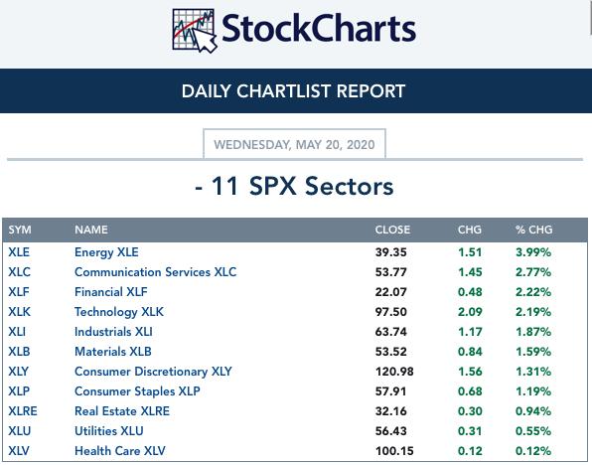Click the XLB ticker symbol

[19, 352]
